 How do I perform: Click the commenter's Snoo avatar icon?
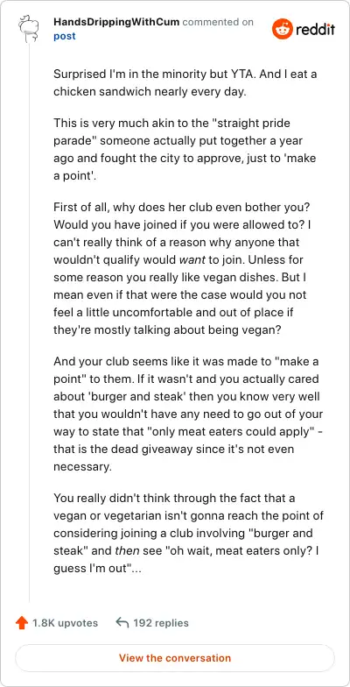(x=30, y=28)
